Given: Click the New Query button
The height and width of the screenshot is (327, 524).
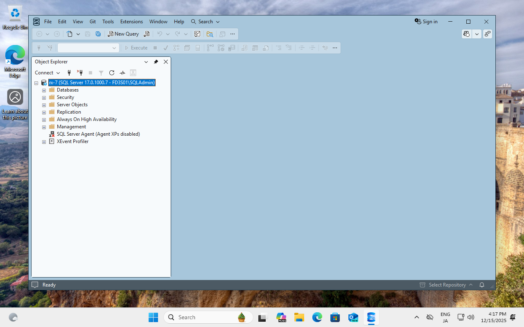Looking at the screenshot, I should click(x=123, y=34).
